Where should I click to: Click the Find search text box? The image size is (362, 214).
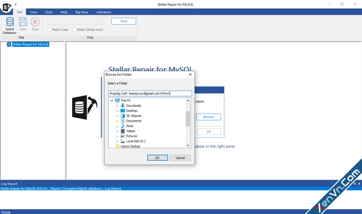(77, 22)
